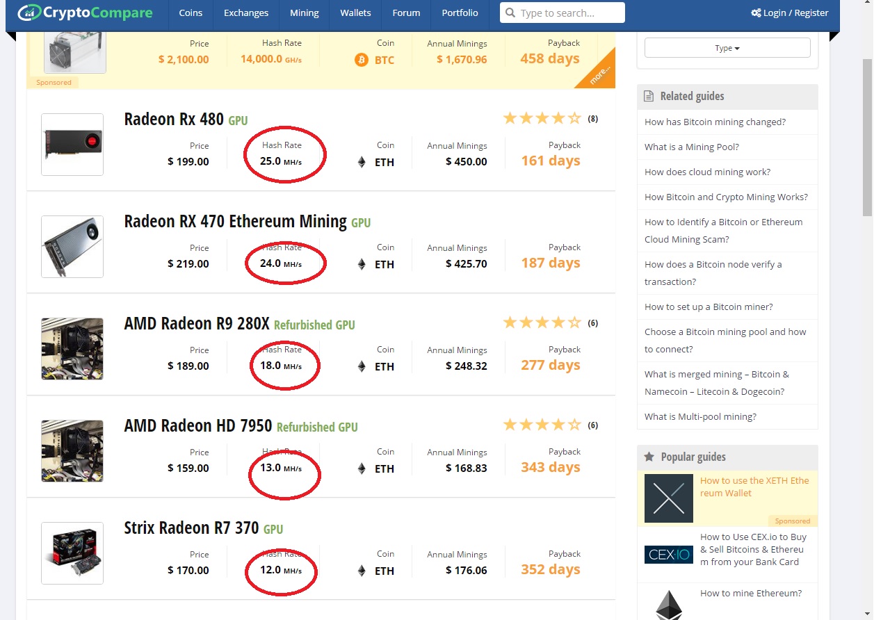
Task: Click the magnifier search icon
Action: [510, 13]
